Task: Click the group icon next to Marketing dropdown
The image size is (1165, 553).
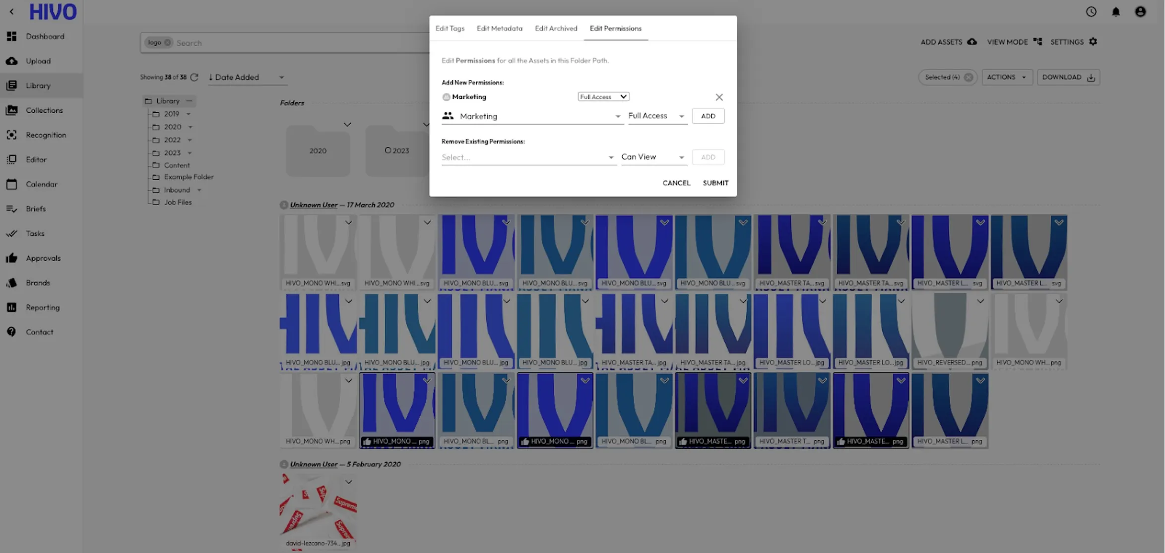Action: tap(448, 116)
